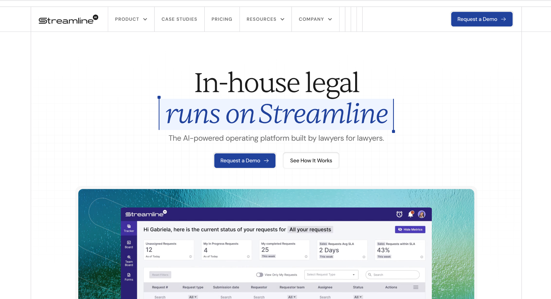Click the alarm clock icon in dashboard
Image resolution: width=551 pixels, height=299 pixels.
tap(399, 214)
